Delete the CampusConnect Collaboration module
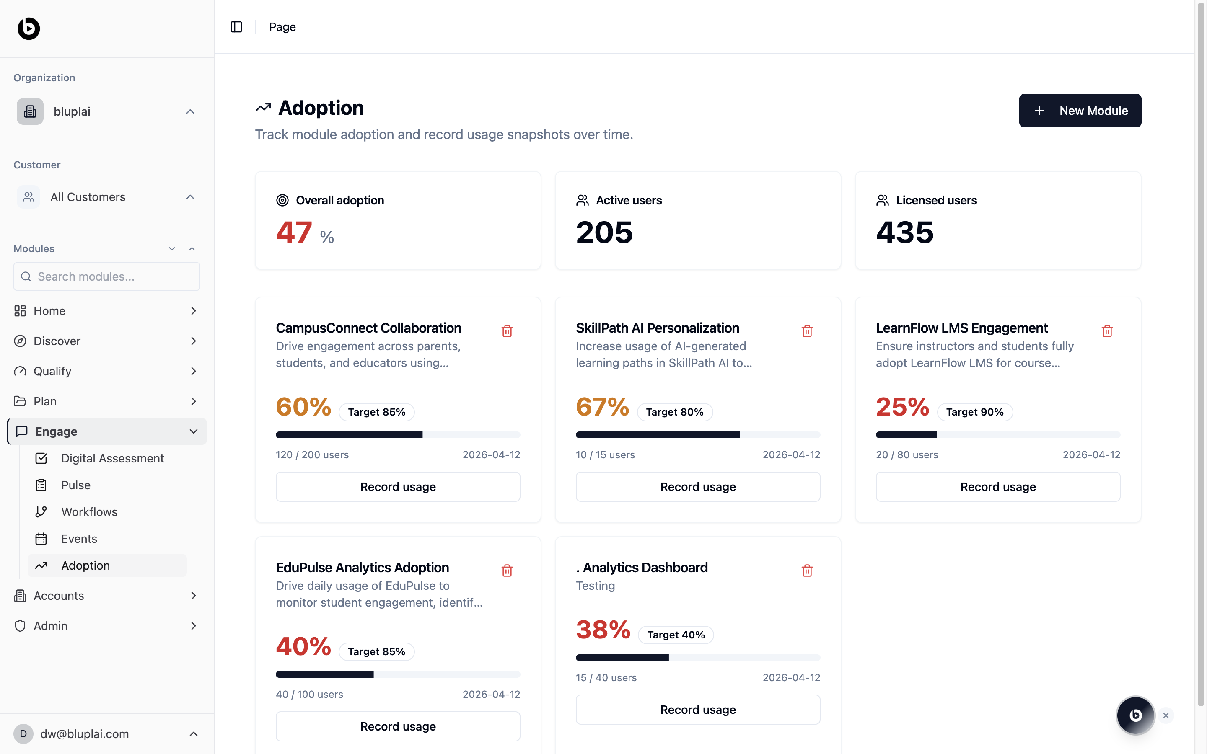1207x754 pixels. pos(507,331)
